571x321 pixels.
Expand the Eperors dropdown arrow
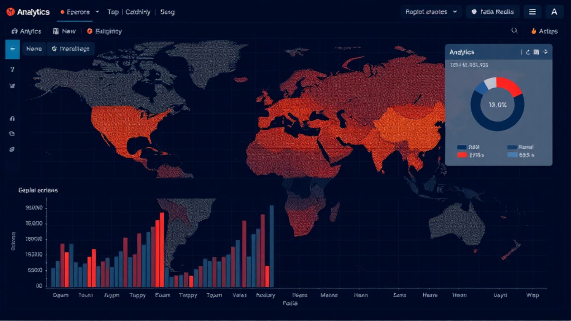pos(97,12)
